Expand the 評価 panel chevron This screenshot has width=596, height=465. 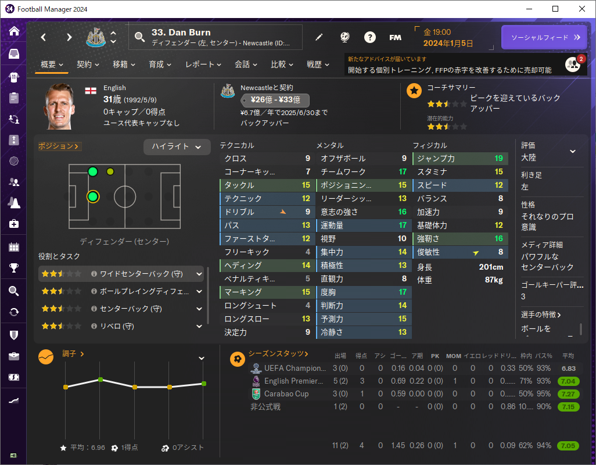pos(573,151)
